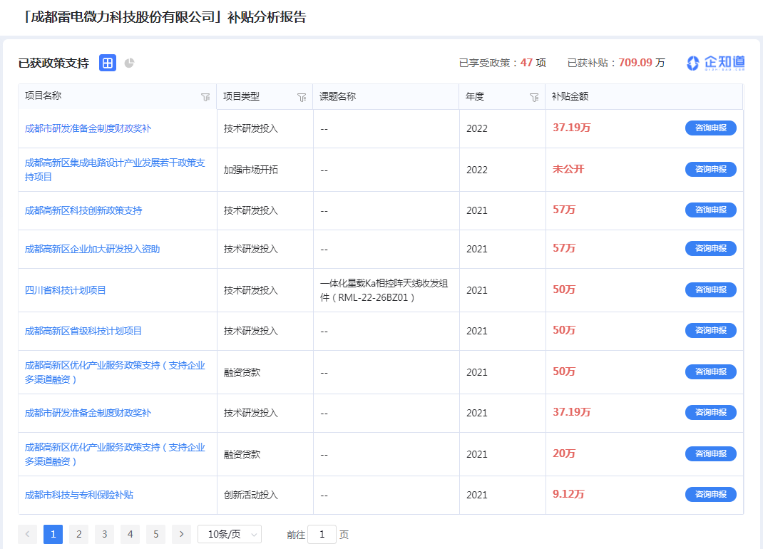Image resolution: width=763 pixels, height=549 pixels.
Task: Open the 成都高新区科技创新政策支持 link
Action: click(x=83, y=211)
